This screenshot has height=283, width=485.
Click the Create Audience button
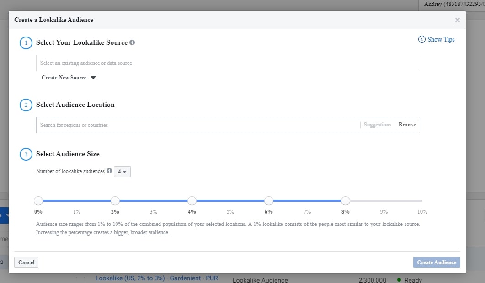coord(437,262)
